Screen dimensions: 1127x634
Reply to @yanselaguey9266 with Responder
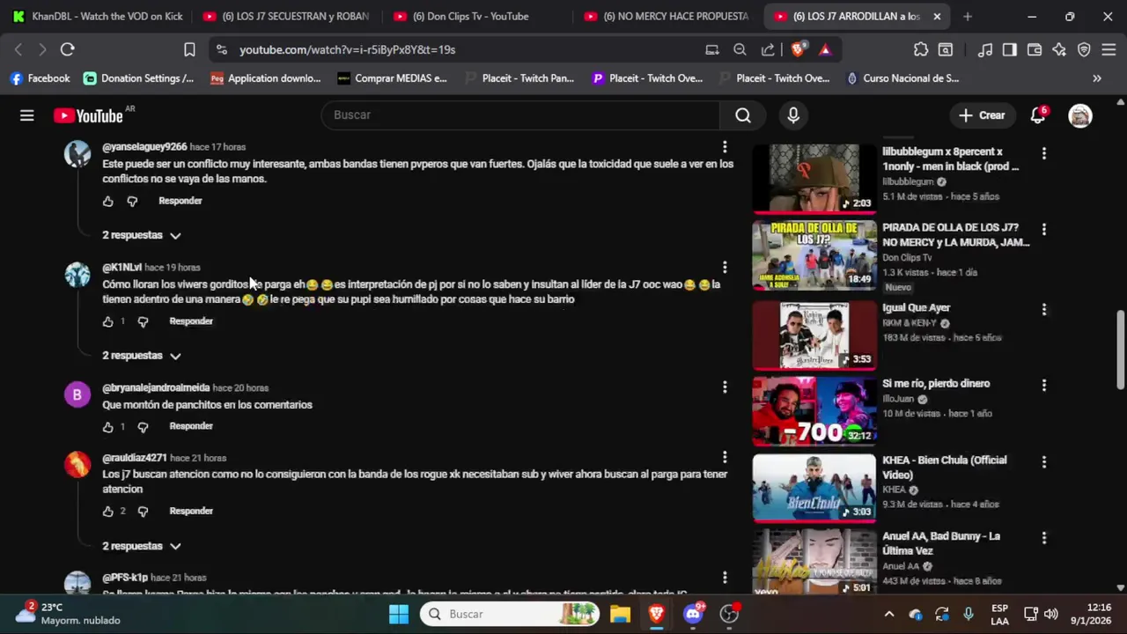point(180,201)
